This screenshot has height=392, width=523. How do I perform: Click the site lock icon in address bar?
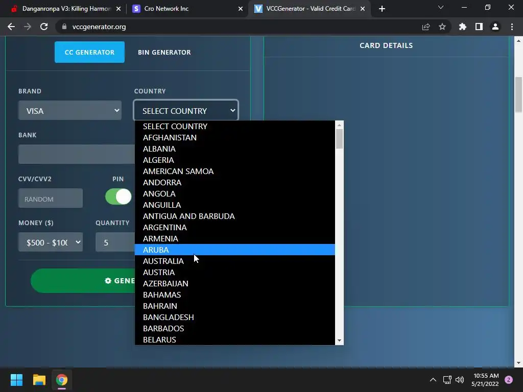(x=64, y=27)
